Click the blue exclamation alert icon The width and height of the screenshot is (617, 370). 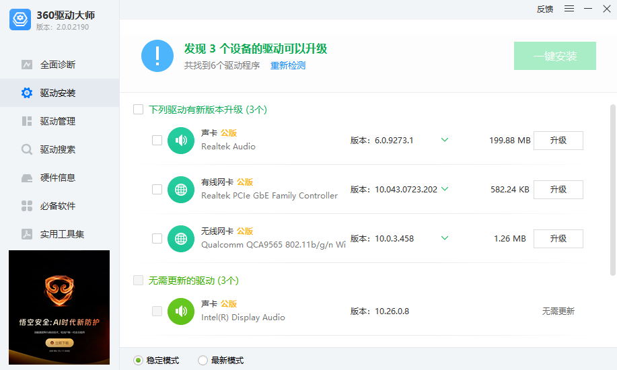[157, 56]
